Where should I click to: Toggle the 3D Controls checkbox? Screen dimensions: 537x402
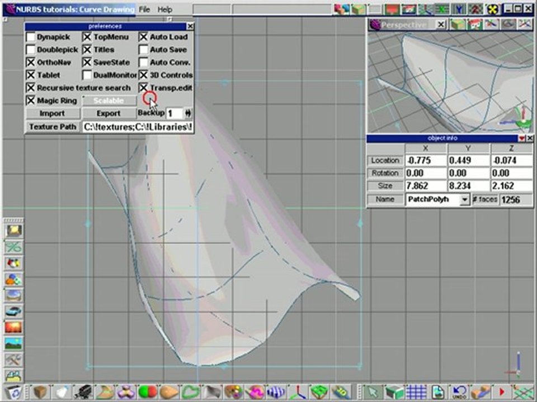tap(144, 75)
